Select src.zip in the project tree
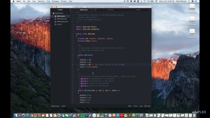 59,24
